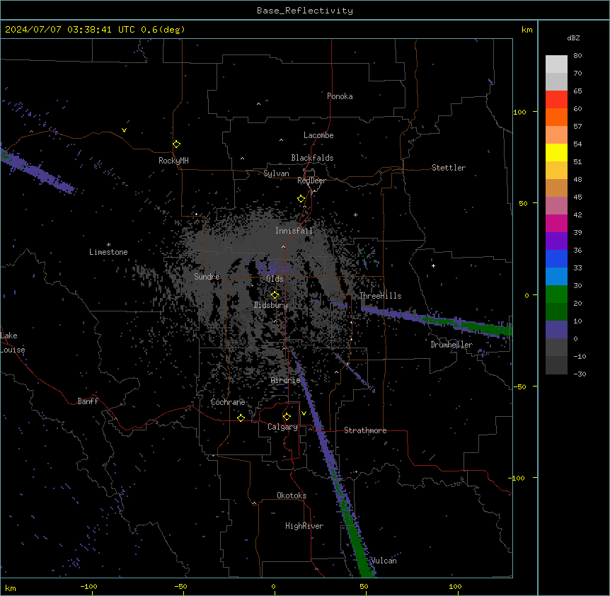Screen dimensions: 610x596
Task: Click the RockyMH label
Action: (173, 161)
